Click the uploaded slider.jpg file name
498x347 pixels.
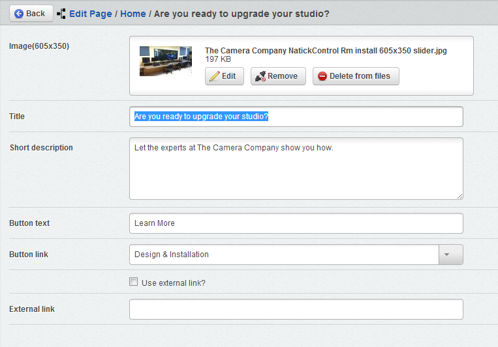coord(326,50)
